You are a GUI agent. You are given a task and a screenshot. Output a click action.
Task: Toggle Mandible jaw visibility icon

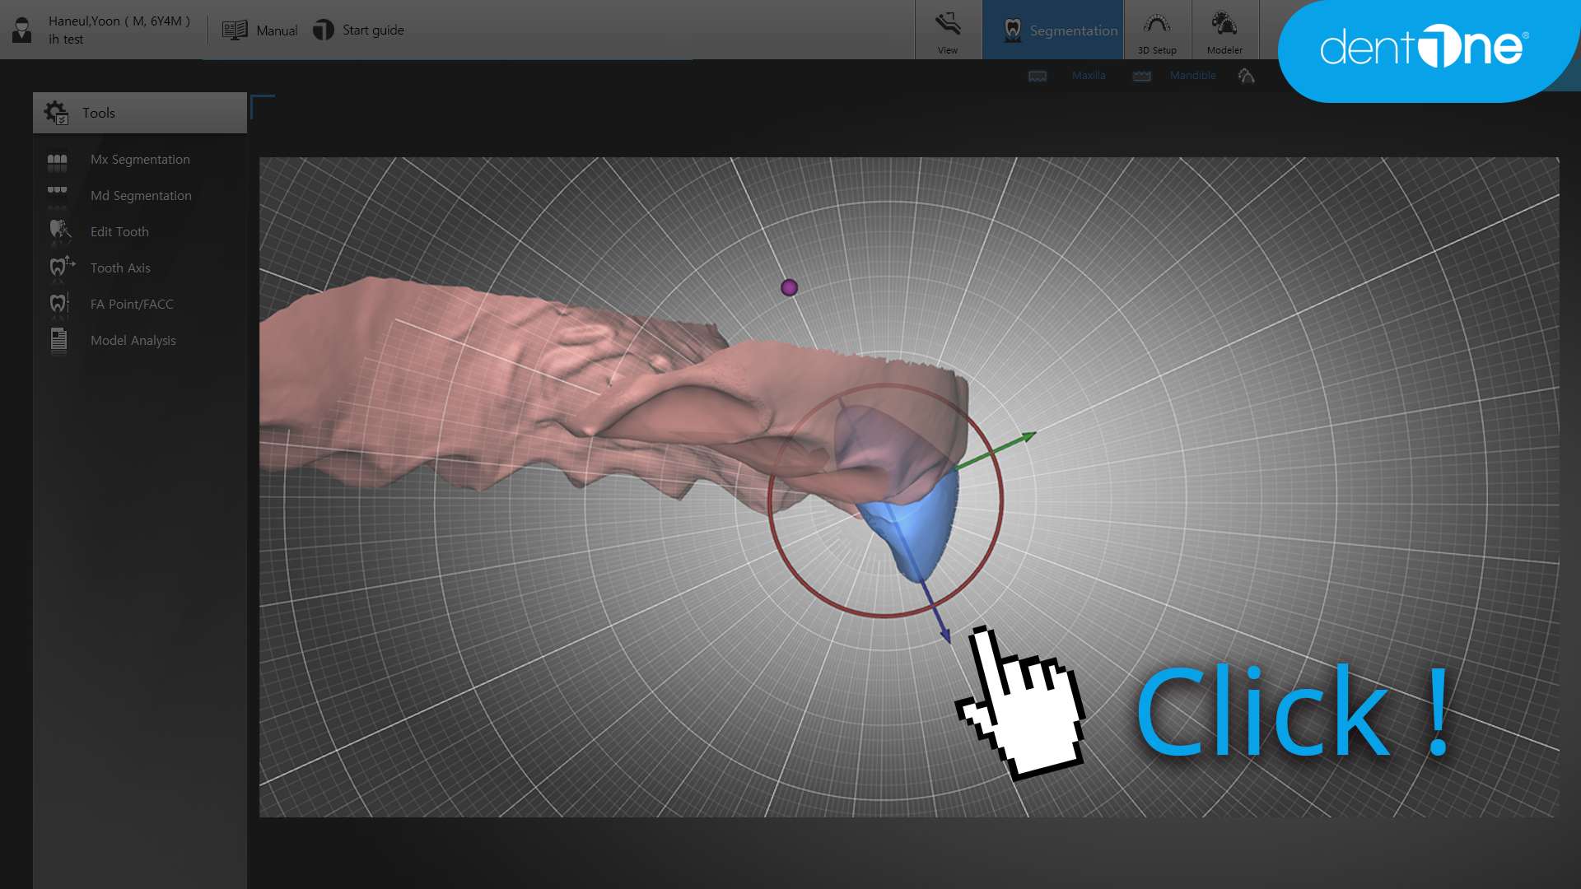(x=1141, y=76)
